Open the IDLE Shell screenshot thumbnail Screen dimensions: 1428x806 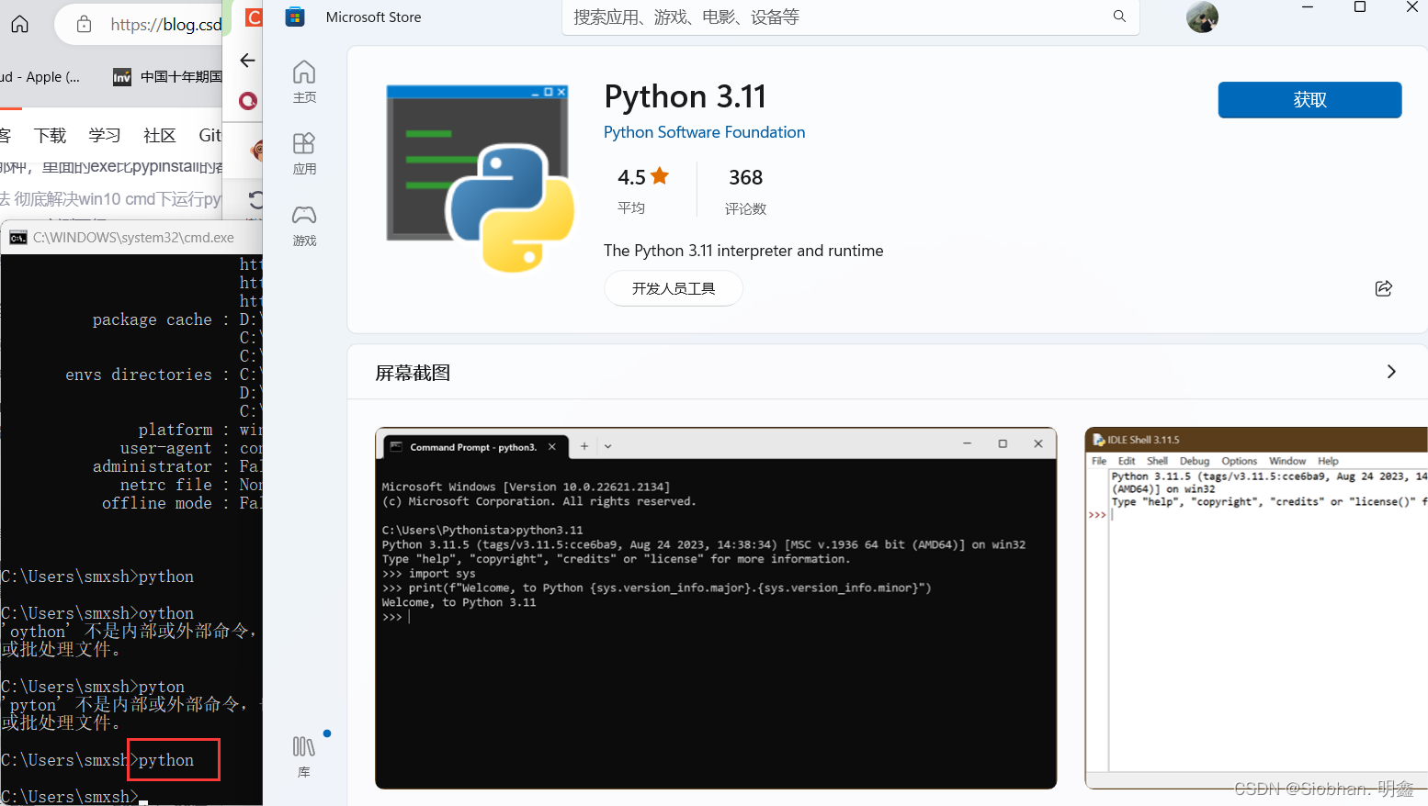pos(1255,608)
